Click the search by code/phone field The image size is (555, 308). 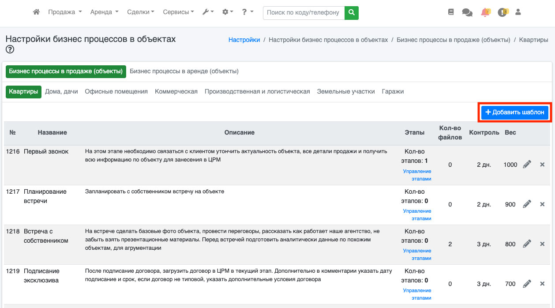point(304,13)
